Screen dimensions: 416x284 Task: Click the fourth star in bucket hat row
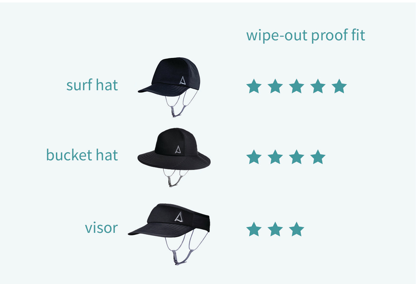pos(318,157)
